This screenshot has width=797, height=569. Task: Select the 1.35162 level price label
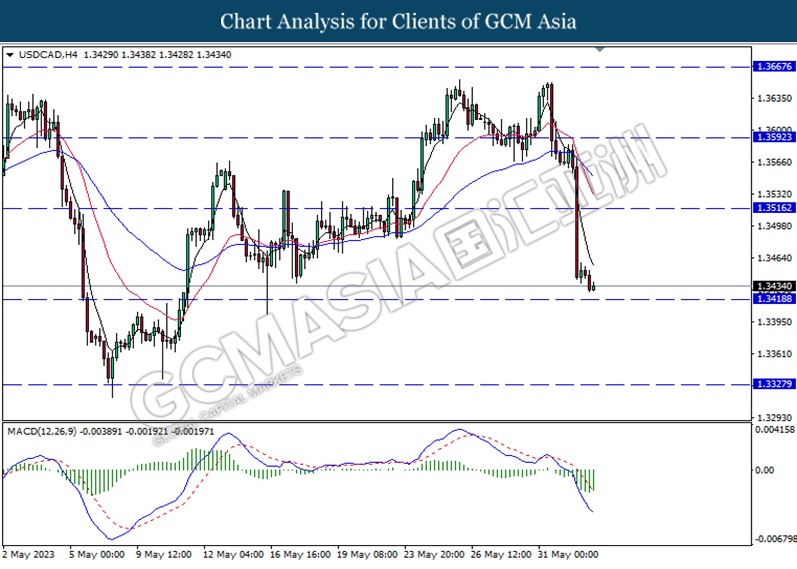point(774,208)
